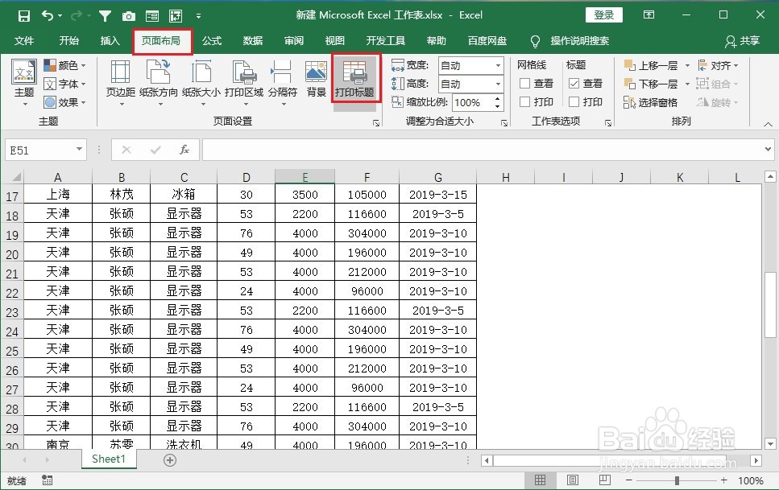Select the Sheet1 sheet tab
The height and width of the screenshot is (490, 779).
(109, 459)
